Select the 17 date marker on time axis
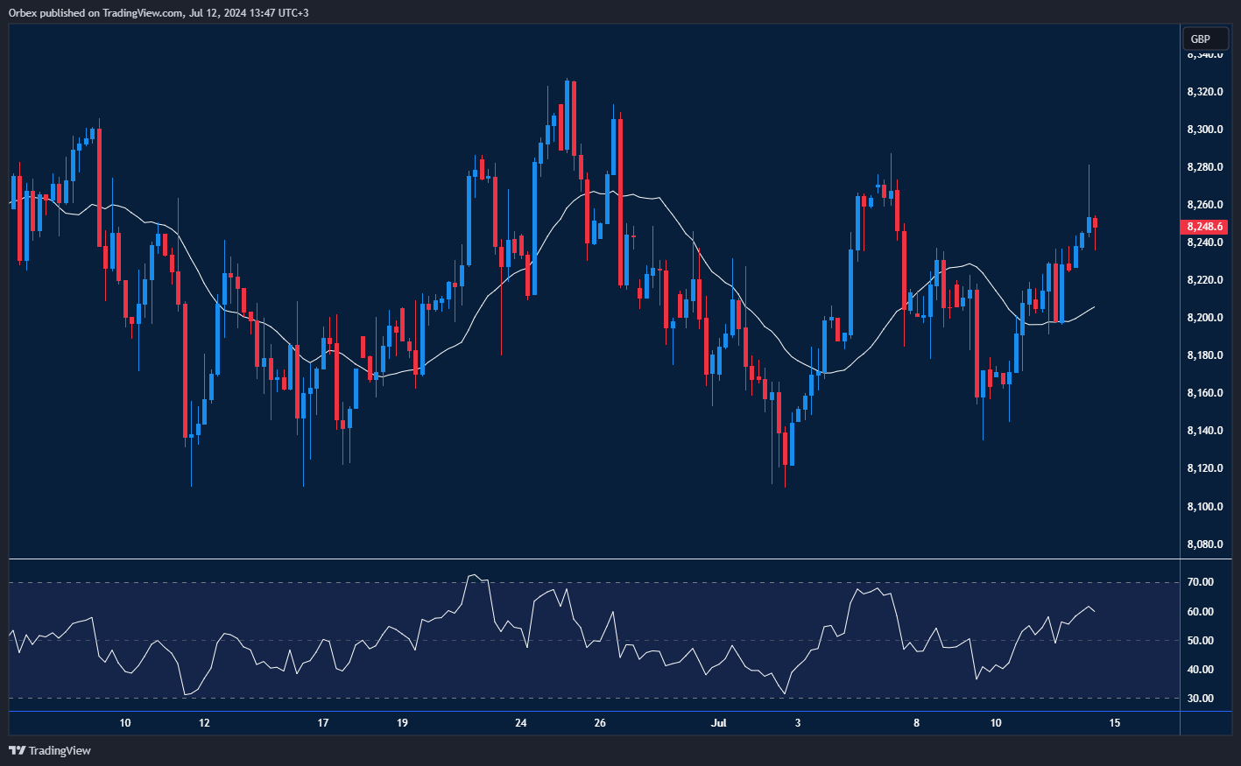 323,723
